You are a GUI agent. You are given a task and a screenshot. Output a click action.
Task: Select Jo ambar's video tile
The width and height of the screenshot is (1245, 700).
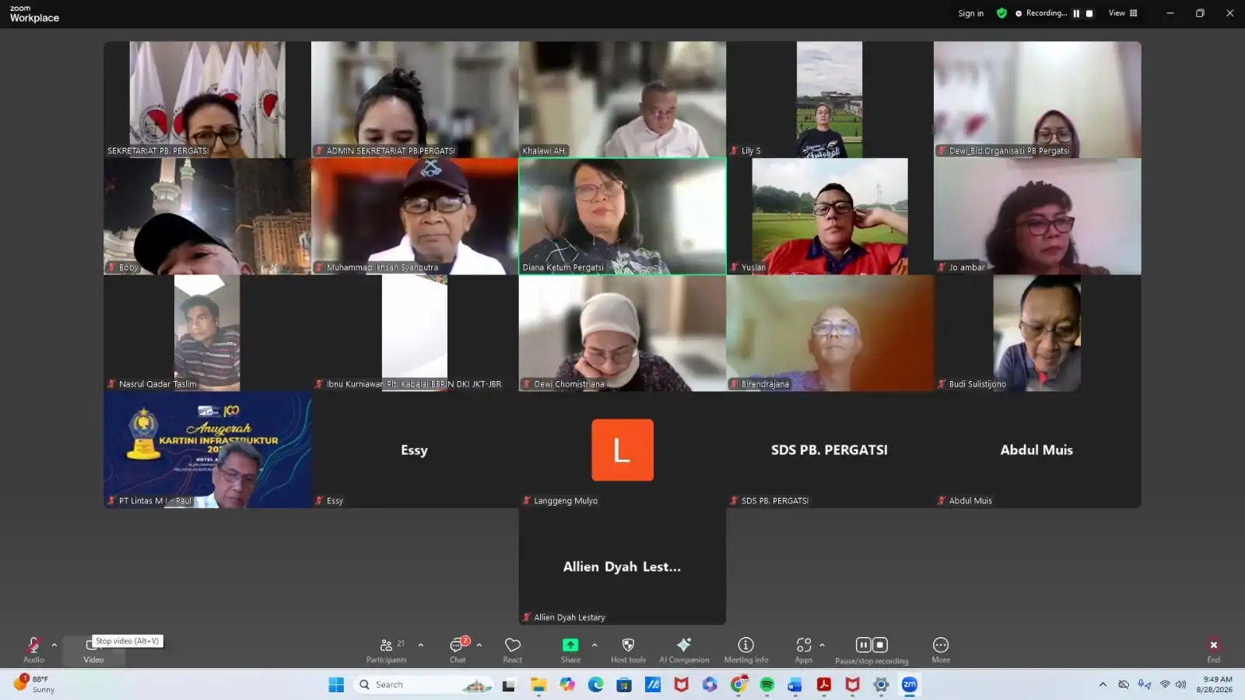click(x=1037, y=216)
